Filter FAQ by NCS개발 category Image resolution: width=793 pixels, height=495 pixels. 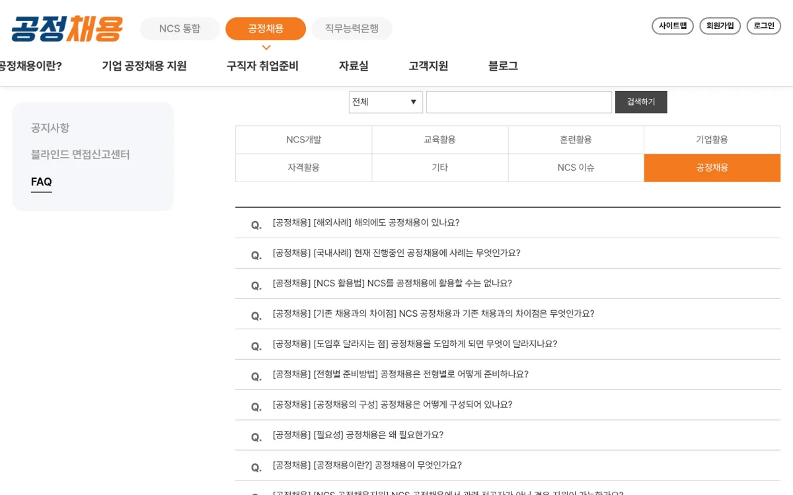pos(304,140)
